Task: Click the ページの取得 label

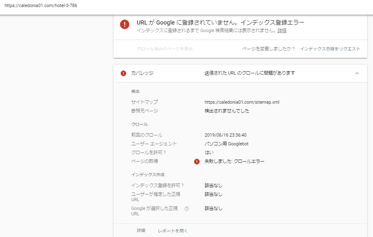Action: [144, 161]
